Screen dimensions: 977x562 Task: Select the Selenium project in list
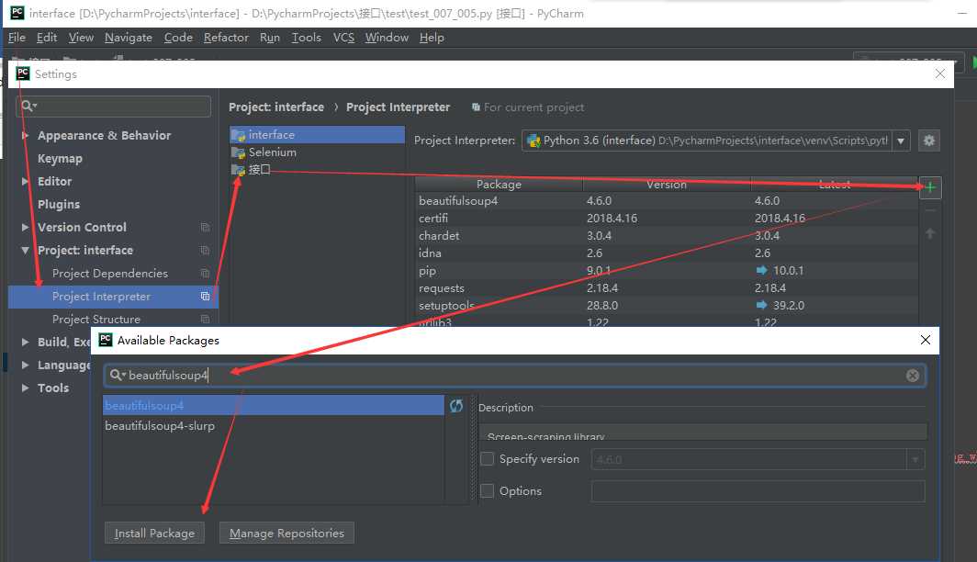click(x=317, y=152)
